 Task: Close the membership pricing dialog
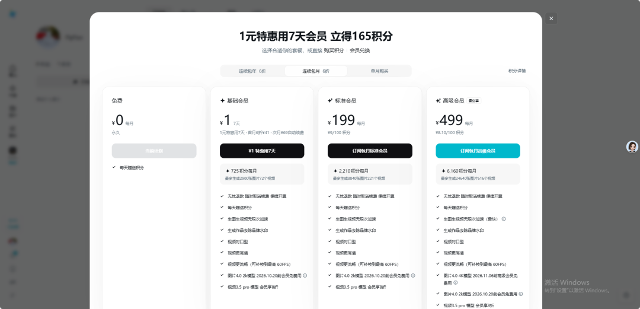(x=551, y=18)
